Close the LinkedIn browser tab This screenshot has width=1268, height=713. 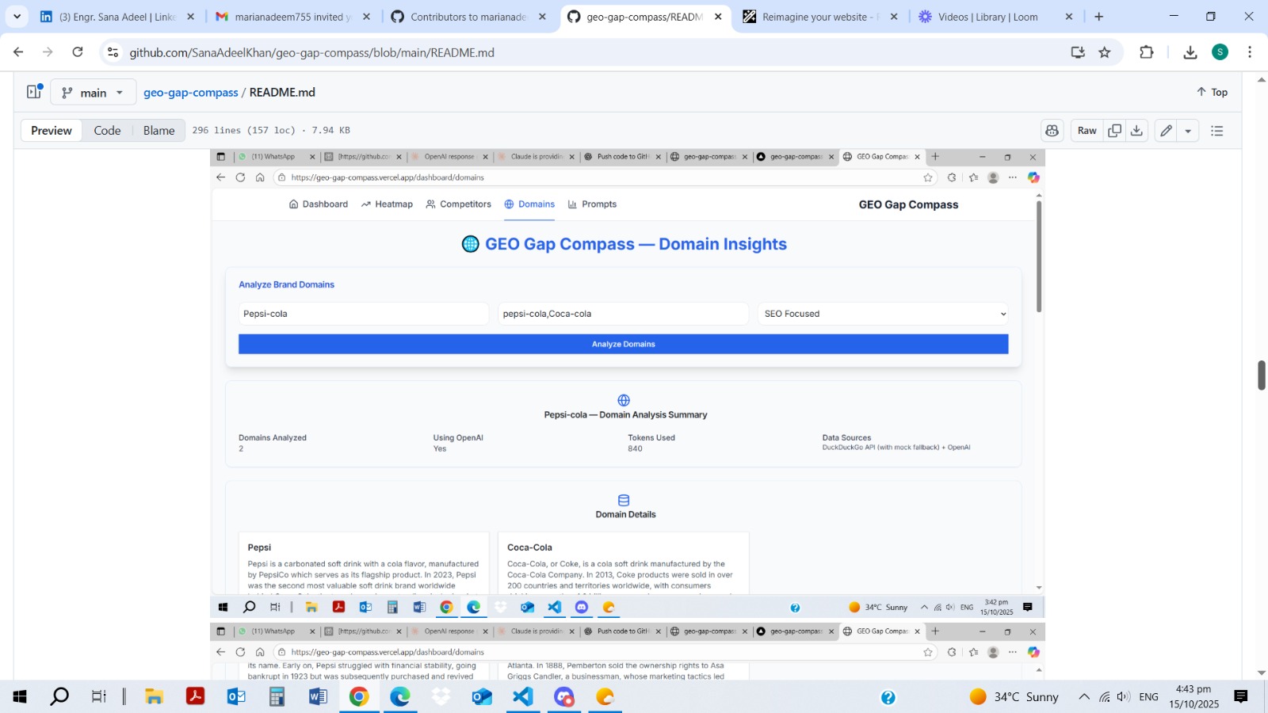tap(190, 17)
